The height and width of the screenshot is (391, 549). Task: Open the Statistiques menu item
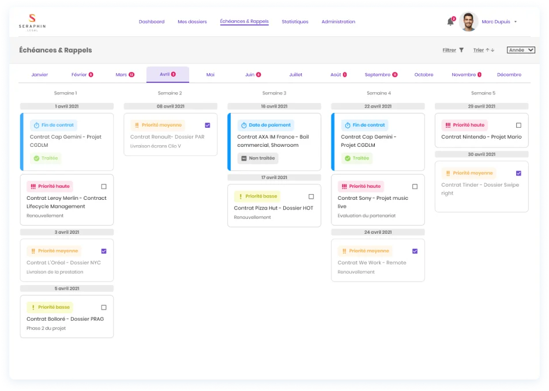[295, 21]
